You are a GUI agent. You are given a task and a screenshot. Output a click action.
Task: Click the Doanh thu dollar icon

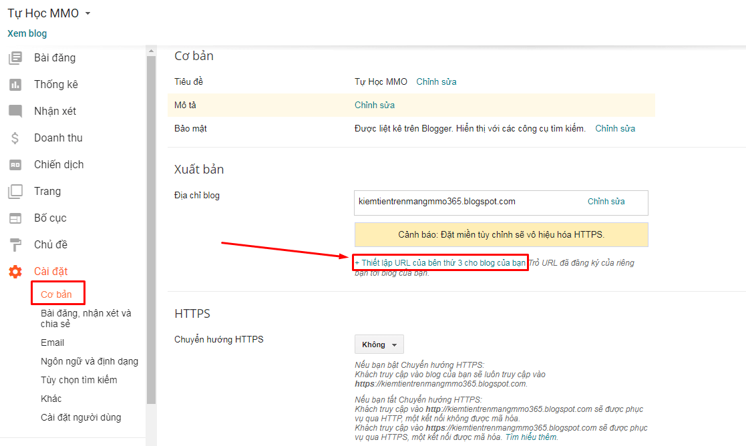[x=15, y=138]
